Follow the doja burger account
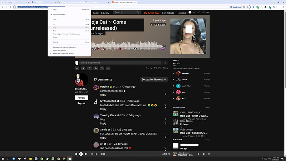This screenshot has width=286, height=161. pyautogui.click(x=81, y=98)
